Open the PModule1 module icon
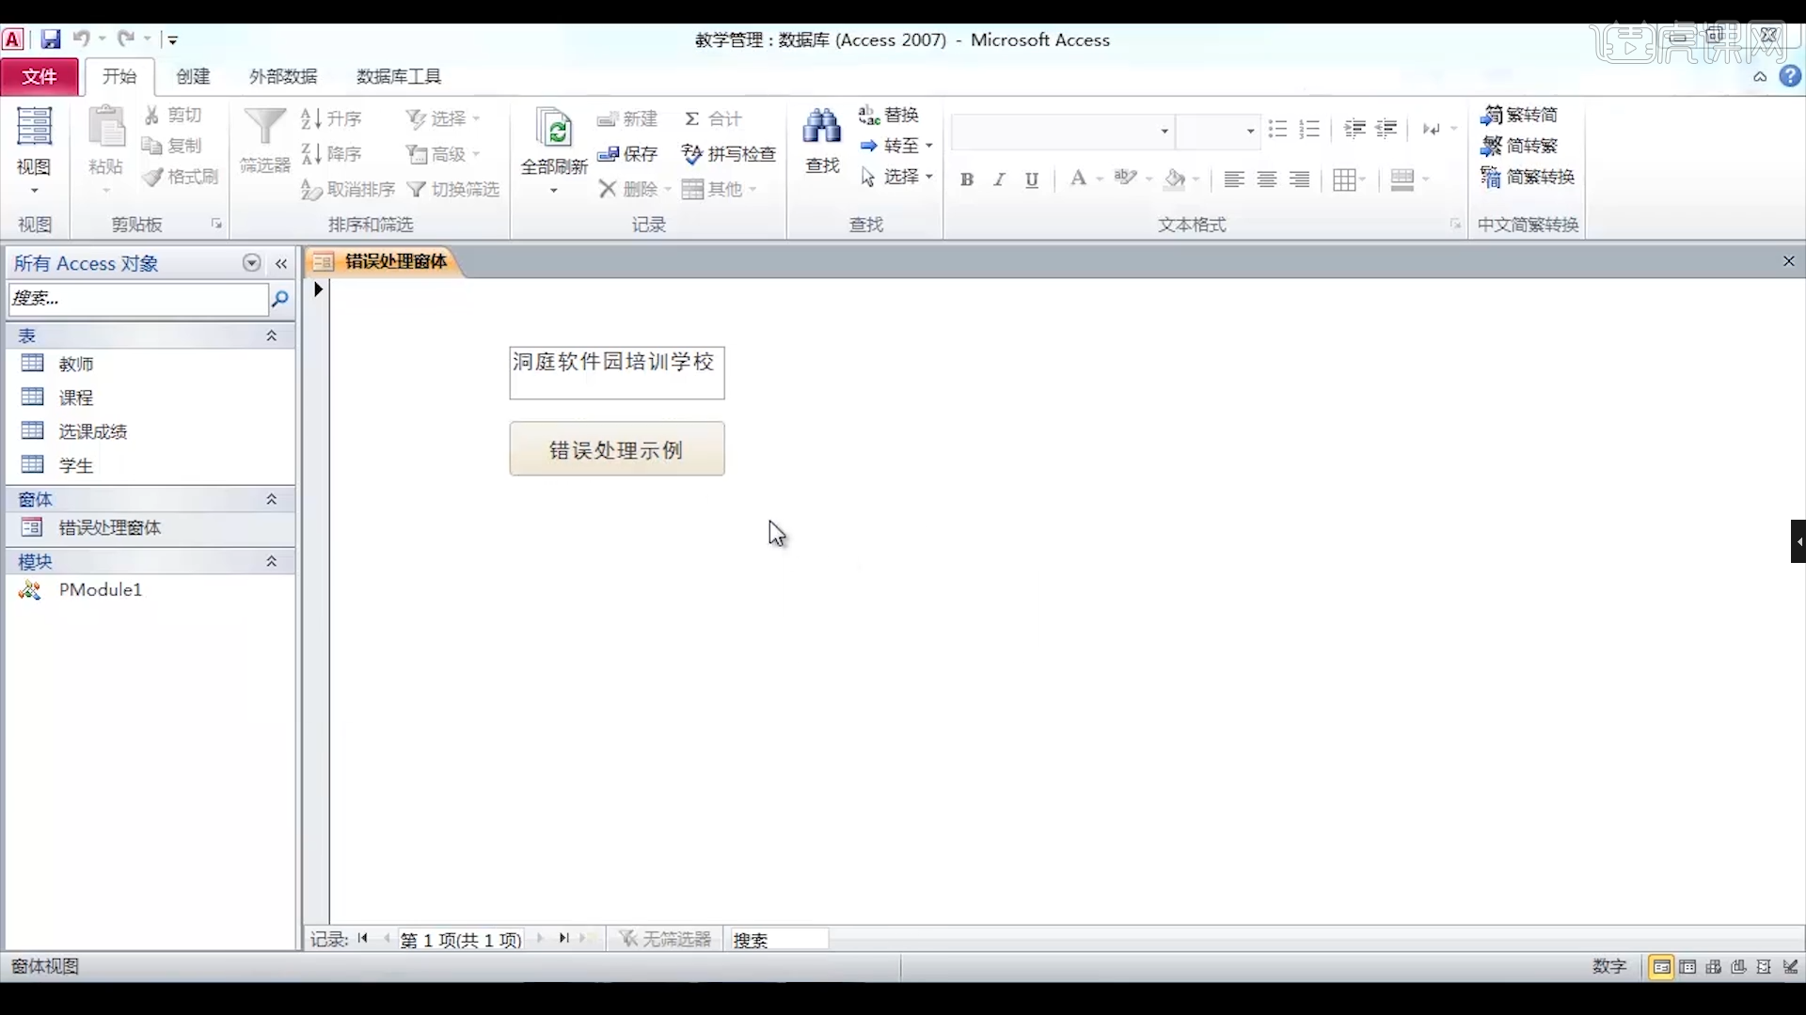 (31, 590)
